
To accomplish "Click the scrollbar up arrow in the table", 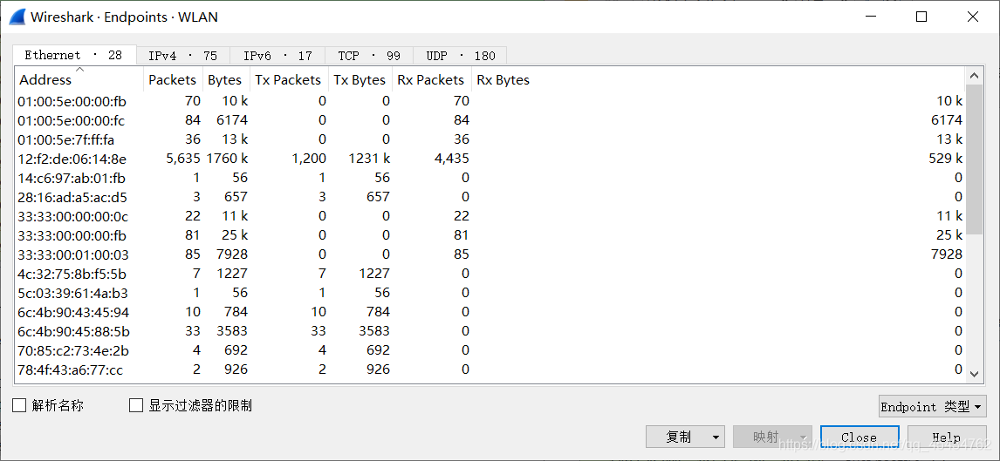I will (974, 76).
